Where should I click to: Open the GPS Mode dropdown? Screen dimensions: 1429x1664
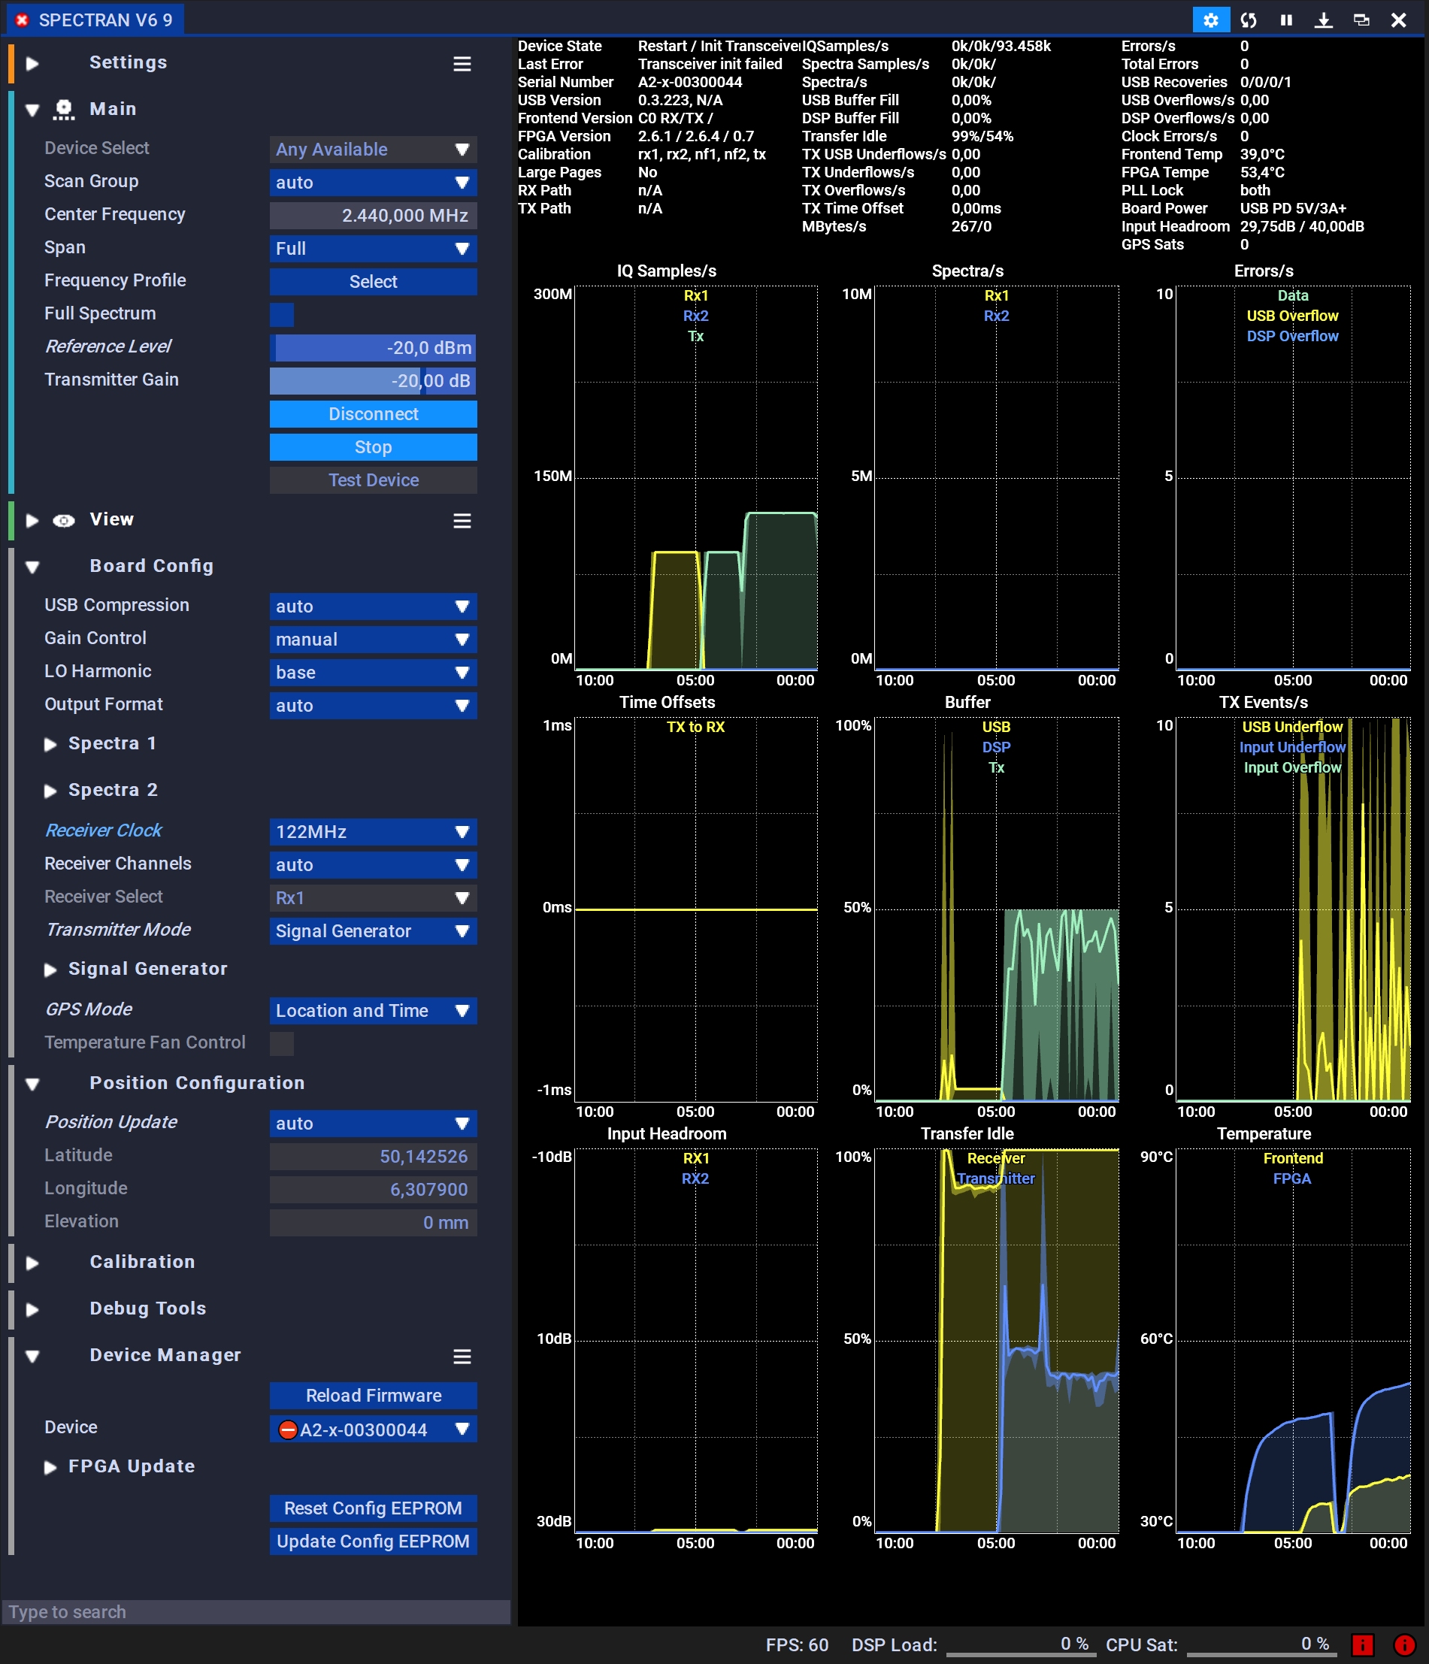373,1011
